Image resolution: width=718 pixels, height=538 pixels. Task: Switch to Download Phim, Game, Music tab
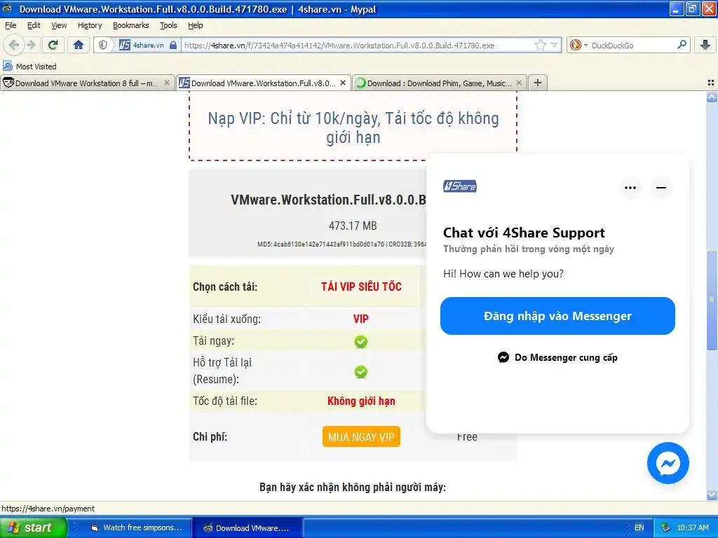439,83
